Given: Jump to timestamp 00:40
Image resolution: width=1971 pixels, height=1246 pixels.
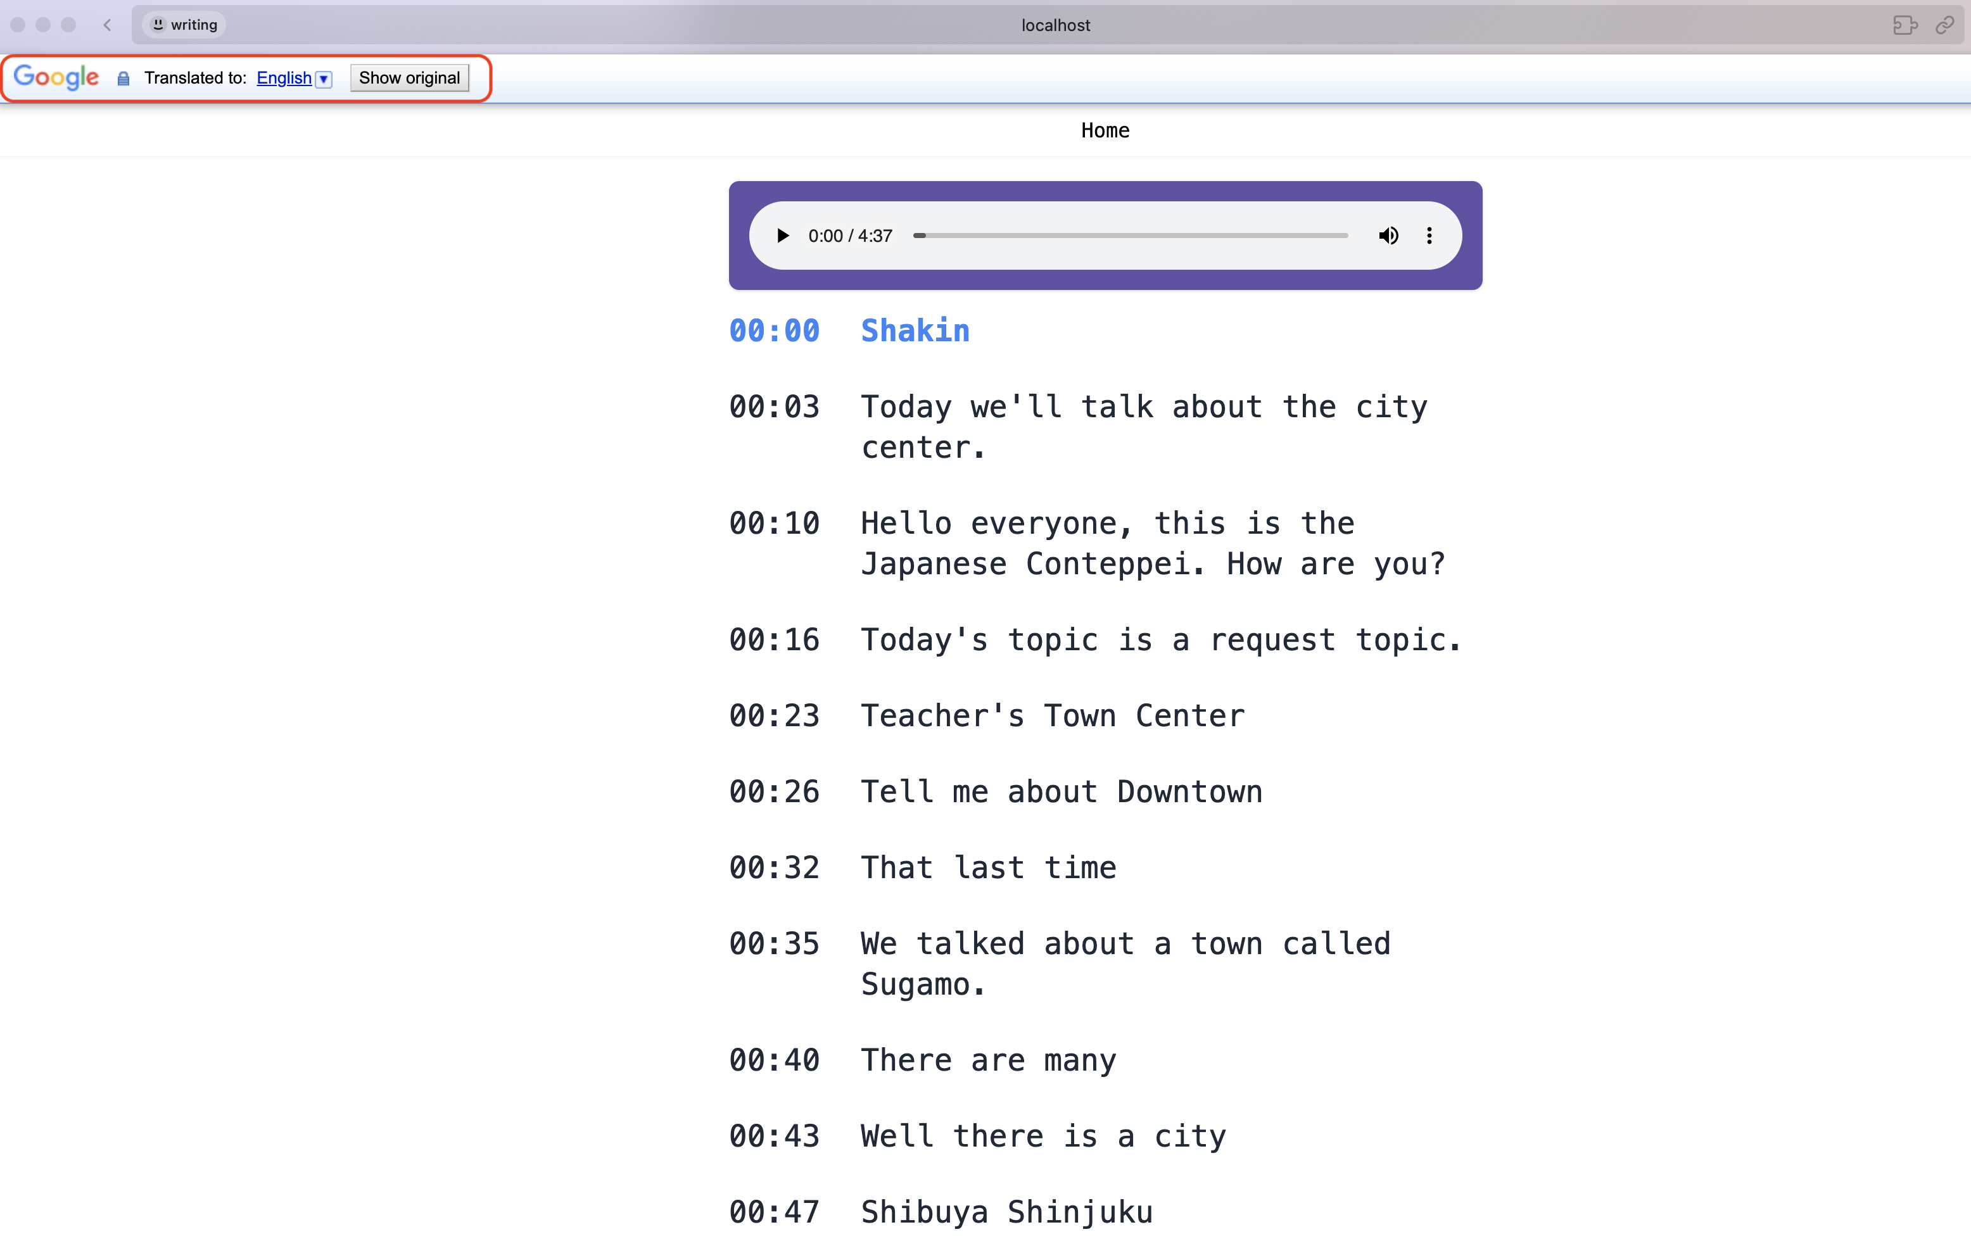Looking at the screenshot, I should (x=775, y=1060).
